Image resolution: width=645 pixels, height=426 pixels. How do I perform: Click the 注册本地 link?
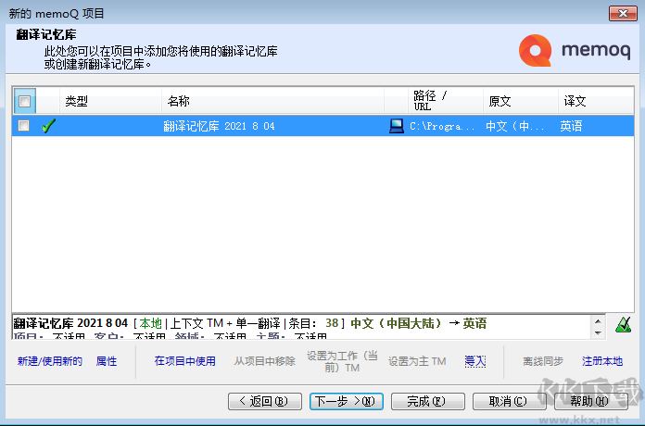(602, 361)
